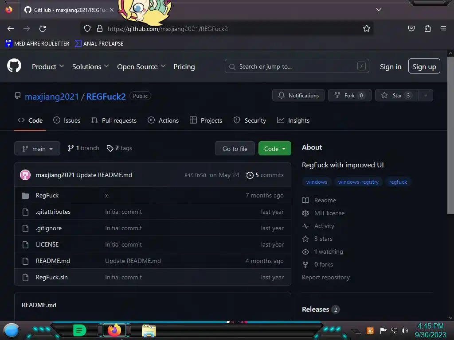Open the Readme link in About
Image resolution: width=454 pixels, height=340 pixels.
(319, 200)
